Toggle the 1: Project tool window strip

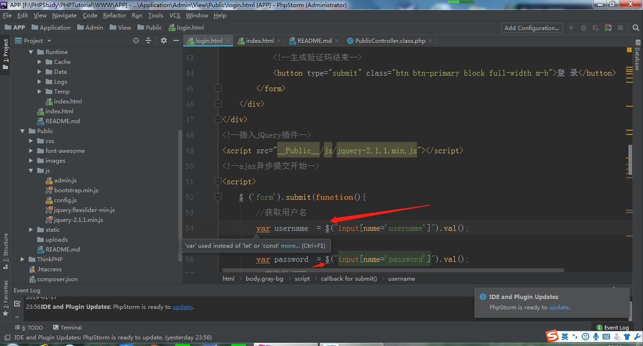coord(6,54)
